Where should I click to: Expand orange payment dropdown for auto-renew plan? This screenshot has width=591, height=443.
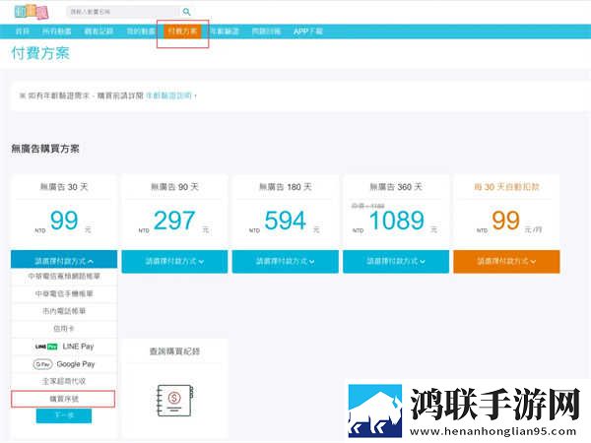click(506, 261)
